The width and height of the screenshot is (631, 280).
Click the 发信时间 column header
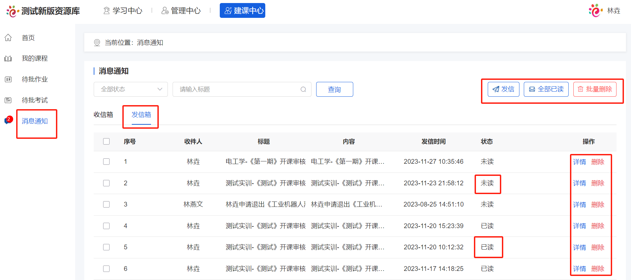[x=433, y=142]
